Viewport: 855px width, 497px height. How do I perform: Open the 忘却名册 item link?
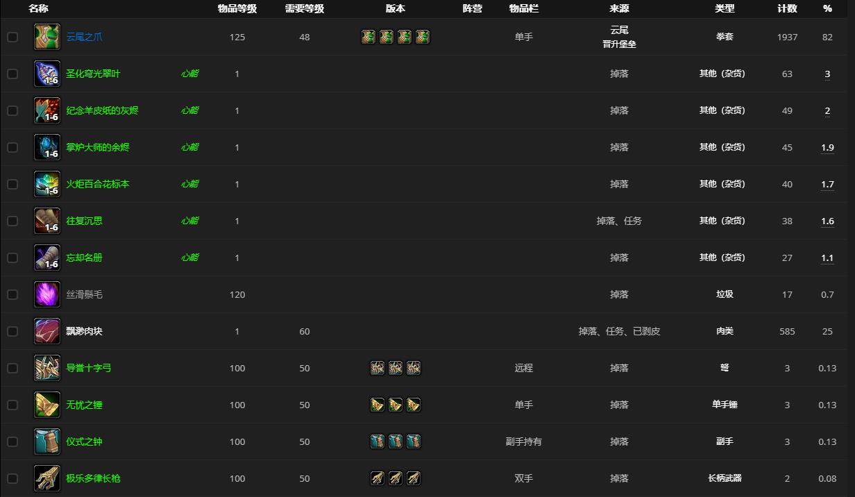click(83, 258)
